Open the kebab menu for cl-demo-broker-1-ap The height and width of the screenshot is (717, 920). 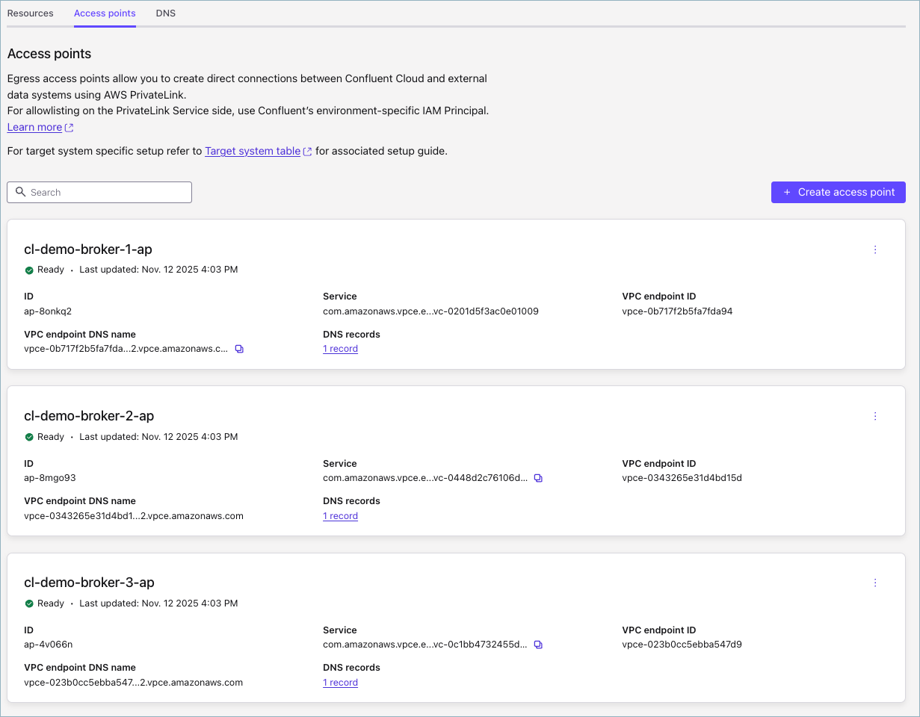[x=875, y=250]
